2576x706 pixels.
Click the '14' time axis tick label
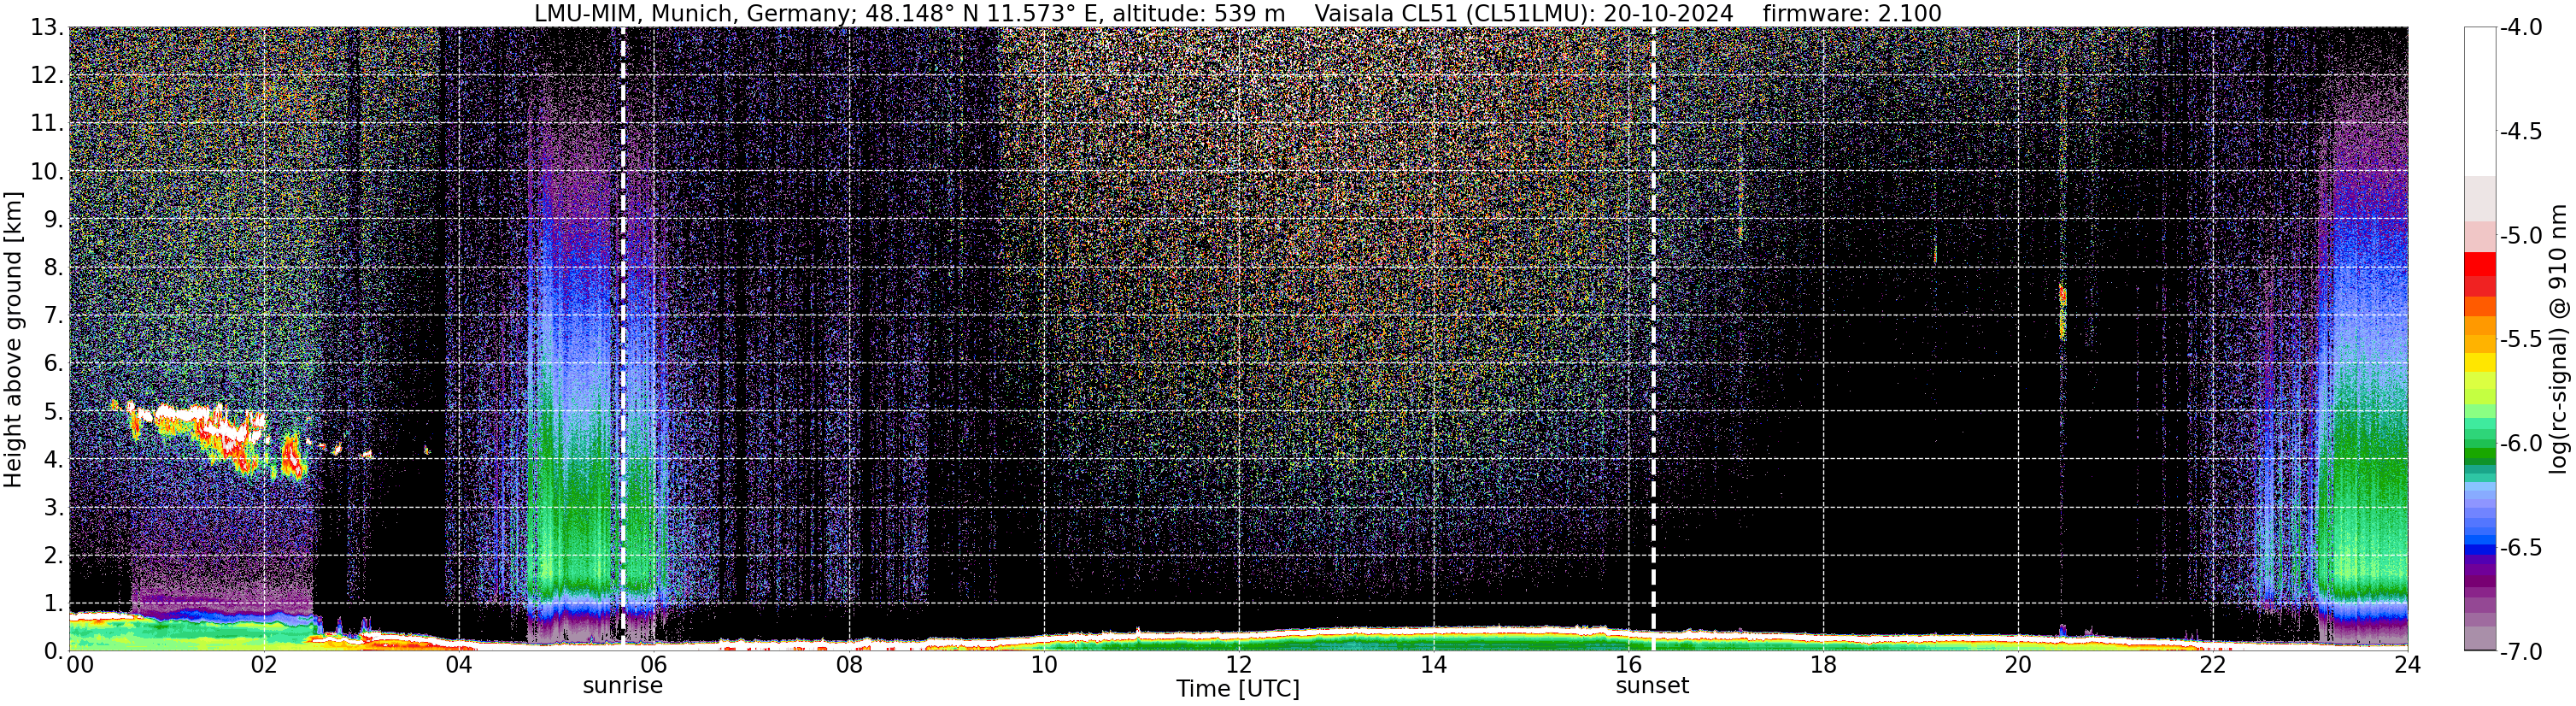(x=1433, y=665)
